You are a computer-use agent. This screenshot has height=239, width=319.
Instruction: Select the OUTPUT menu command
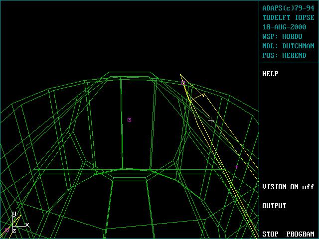click(x=274, y=206)
